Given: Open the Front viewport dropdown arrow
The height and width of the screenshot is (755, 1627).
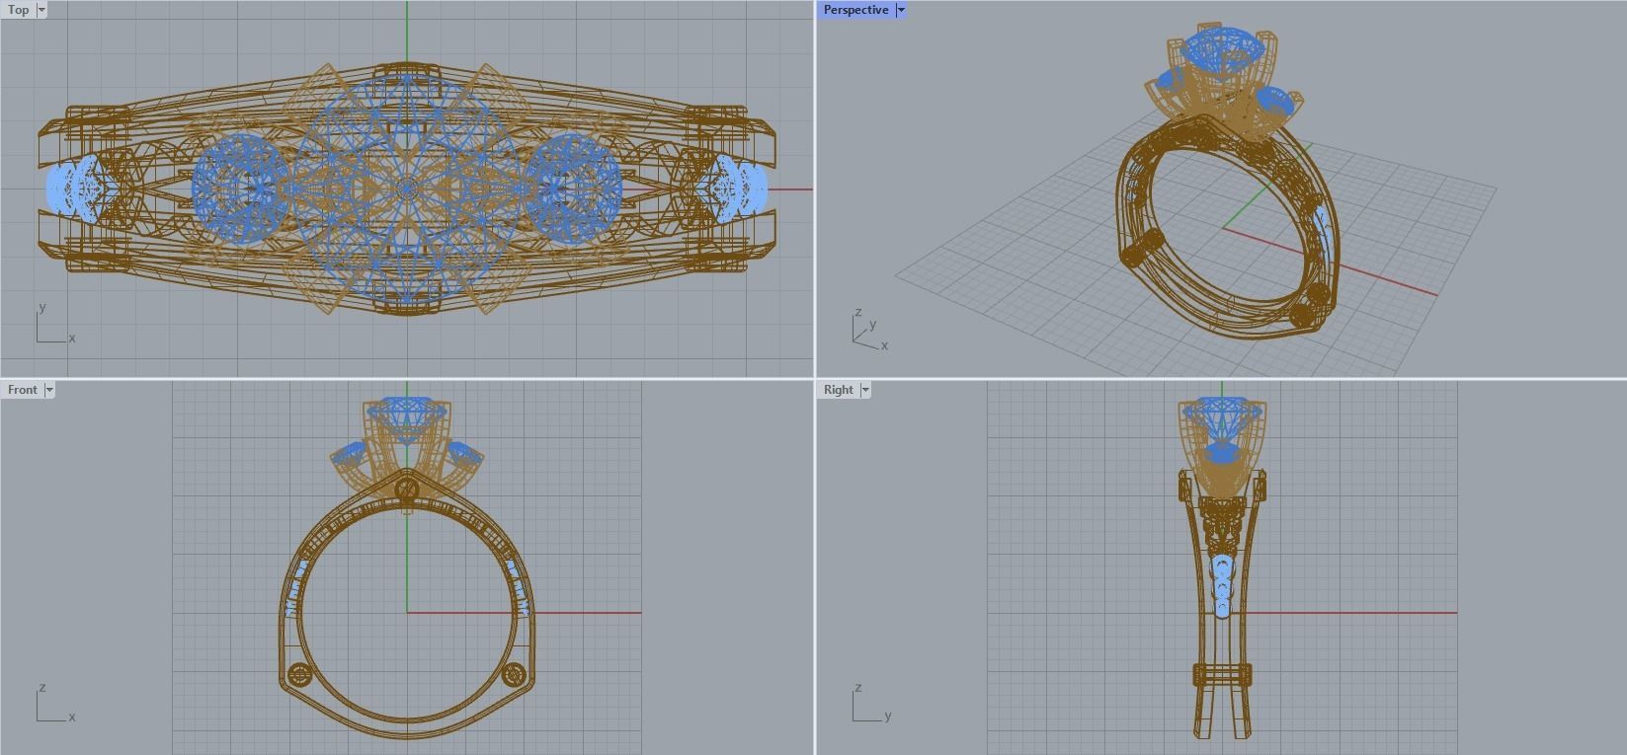Looking at the screenshot, I should click(x=49, y=390).
